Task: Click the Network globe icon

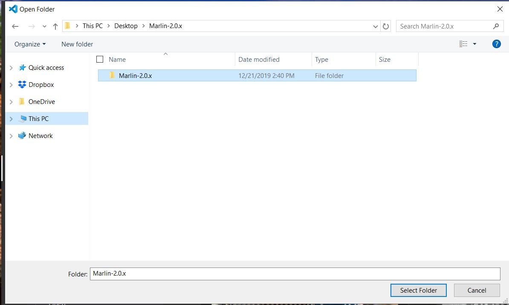Action: [x=22, y=135]
